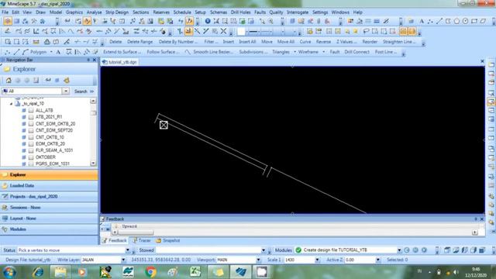Image resolution: width=496 pixels, height=279 pixels.
Task: Switch to the Tracer tab
Action: pos(141,241)
